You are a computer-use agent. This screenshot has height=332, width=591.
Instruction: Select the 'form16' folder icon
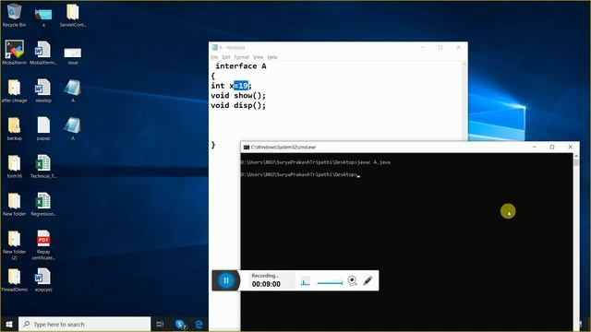[x=15, y=166]
